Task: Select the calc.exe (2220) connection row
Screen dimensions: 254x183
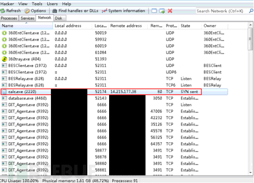Action: [114, 91]
